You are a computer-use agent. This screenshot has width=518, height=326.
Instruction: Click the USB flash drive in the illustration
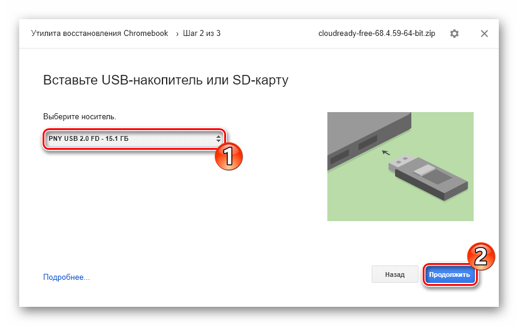click(428, 177)
